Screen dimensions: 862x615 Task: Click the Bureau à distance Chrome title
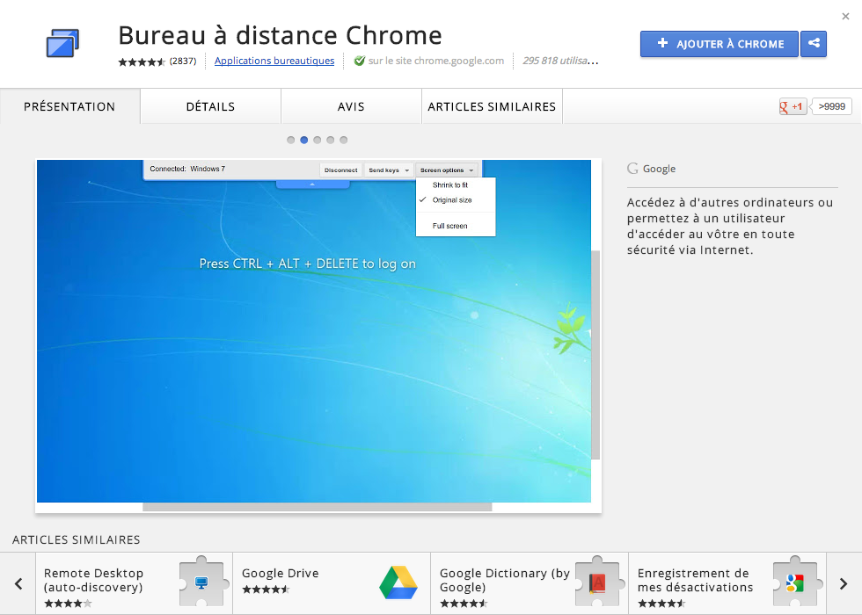coord(281,35)
